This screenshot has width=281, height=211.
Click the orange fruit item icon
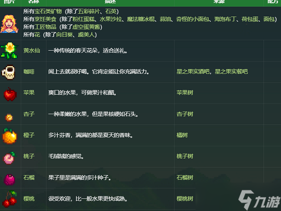9,136
